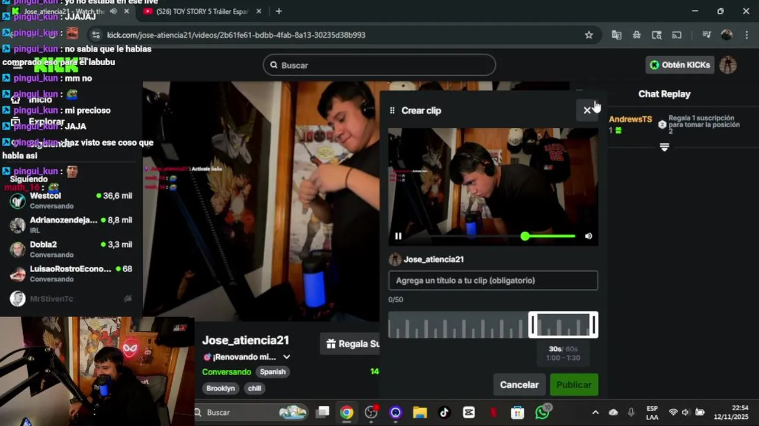Open WhatsApp from the taskbar
The height and width of the screenshot is (426, 759).
(542, 412)
